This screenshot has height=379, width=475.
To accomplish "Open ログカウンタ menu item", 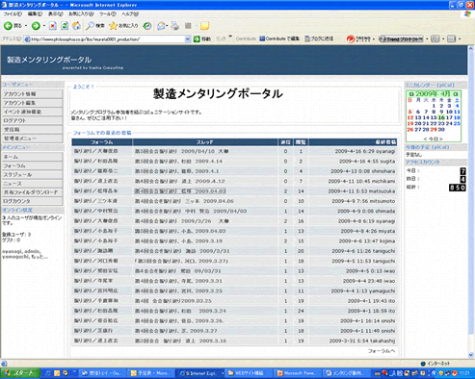I will (32, 201).
